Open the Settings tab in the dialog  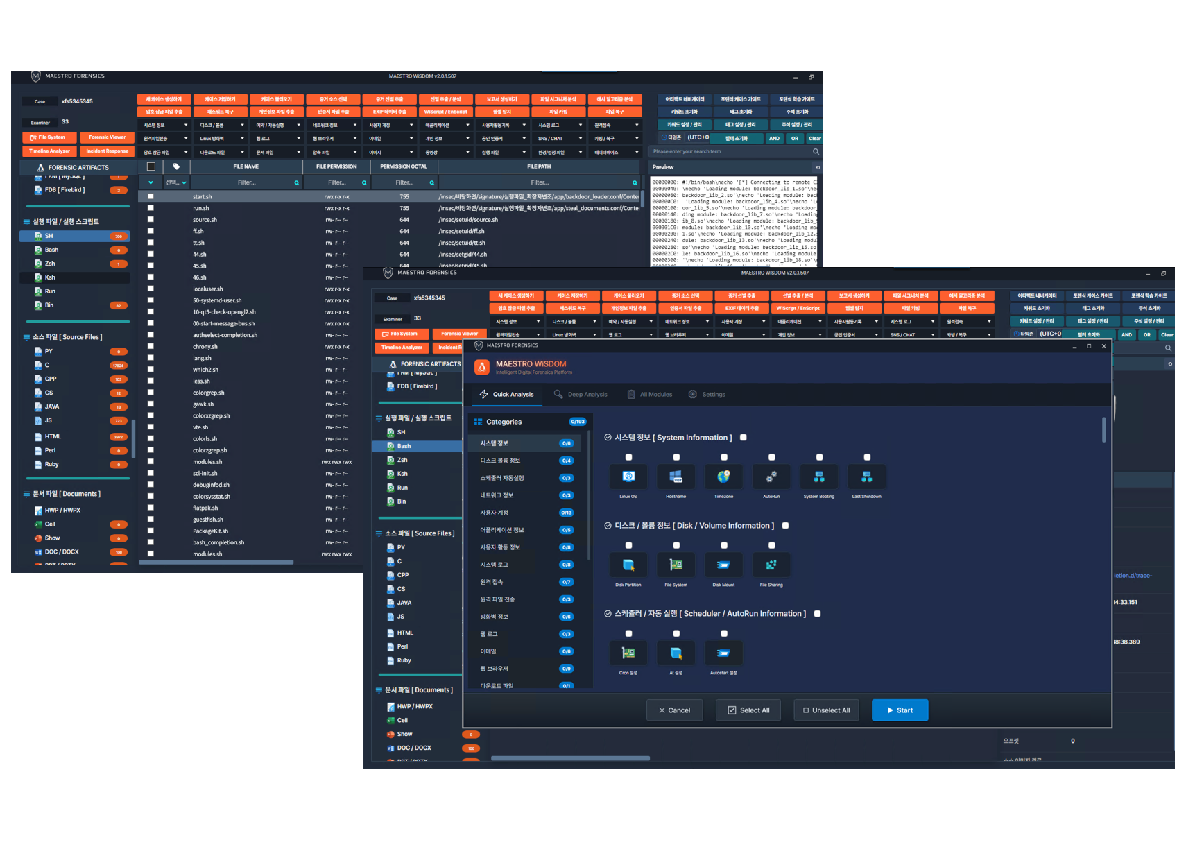(x=707, y=395)
